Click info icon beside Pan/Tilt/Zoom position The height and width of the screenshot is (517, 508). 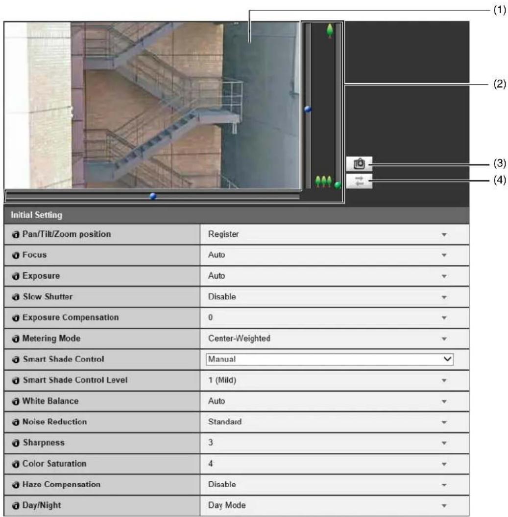(x=16, y=234)
